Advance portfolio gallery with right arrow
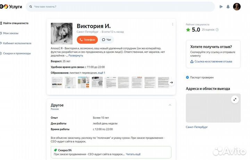The width and height of the screenshot is (250, 160). point(172,82)
